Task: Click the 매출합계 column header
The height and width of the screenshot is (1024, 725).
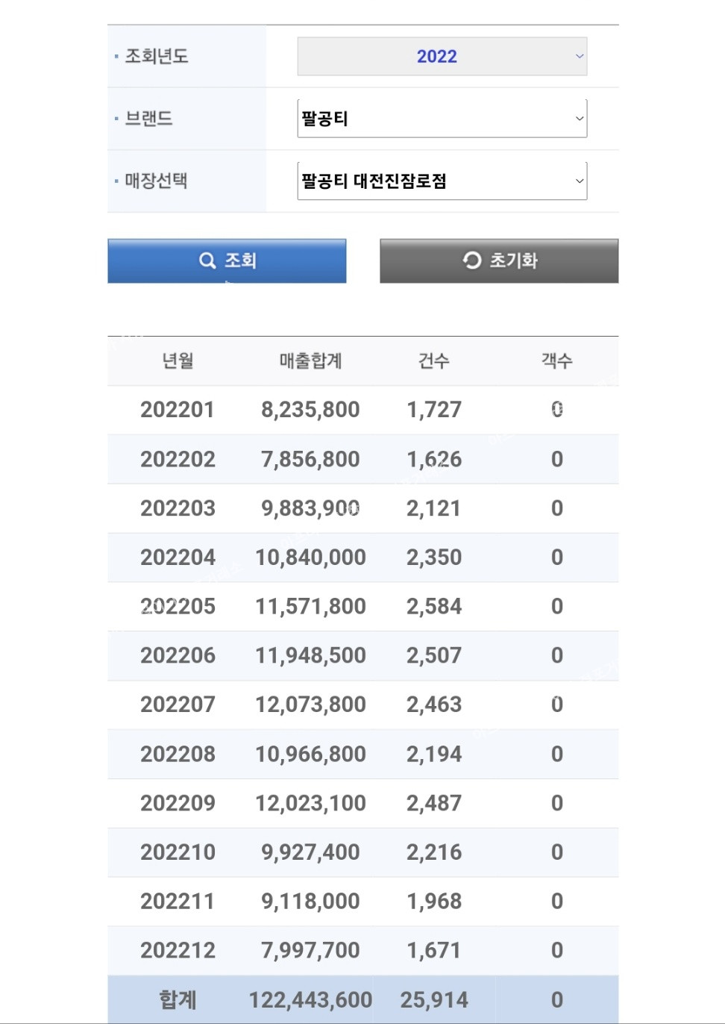Action: 310,361
